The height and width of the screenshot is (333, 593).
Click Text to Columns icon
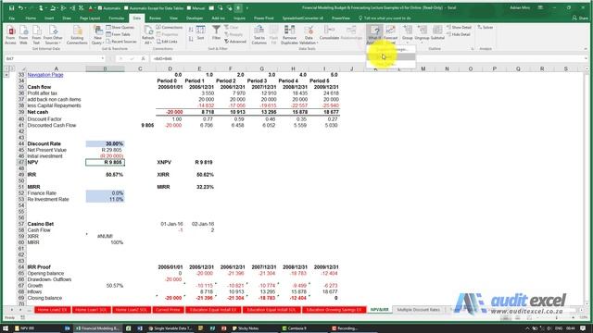[259, 35]
